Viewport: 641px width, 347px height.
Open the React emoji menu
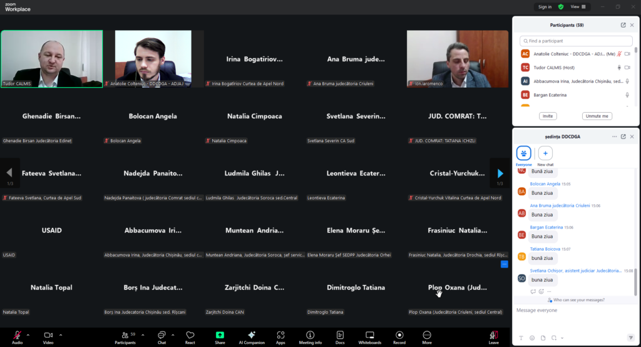[x=190, y=337]
